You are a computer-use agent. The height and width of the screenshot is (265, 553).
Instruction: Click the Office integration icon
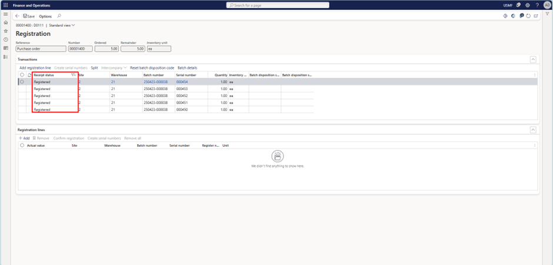(x=513, y=16)
